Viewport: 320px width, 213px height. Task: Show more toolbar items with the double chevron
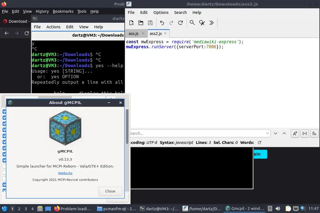(x=211, y=23)
